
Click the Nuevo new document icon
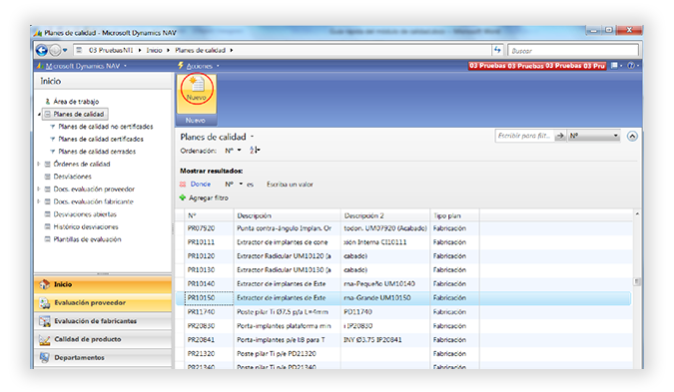click(198, 84)
